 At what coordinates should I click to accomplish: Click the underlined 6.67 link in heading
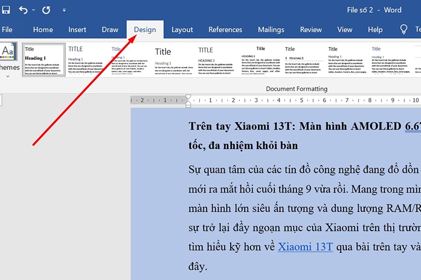click(413, 126)
